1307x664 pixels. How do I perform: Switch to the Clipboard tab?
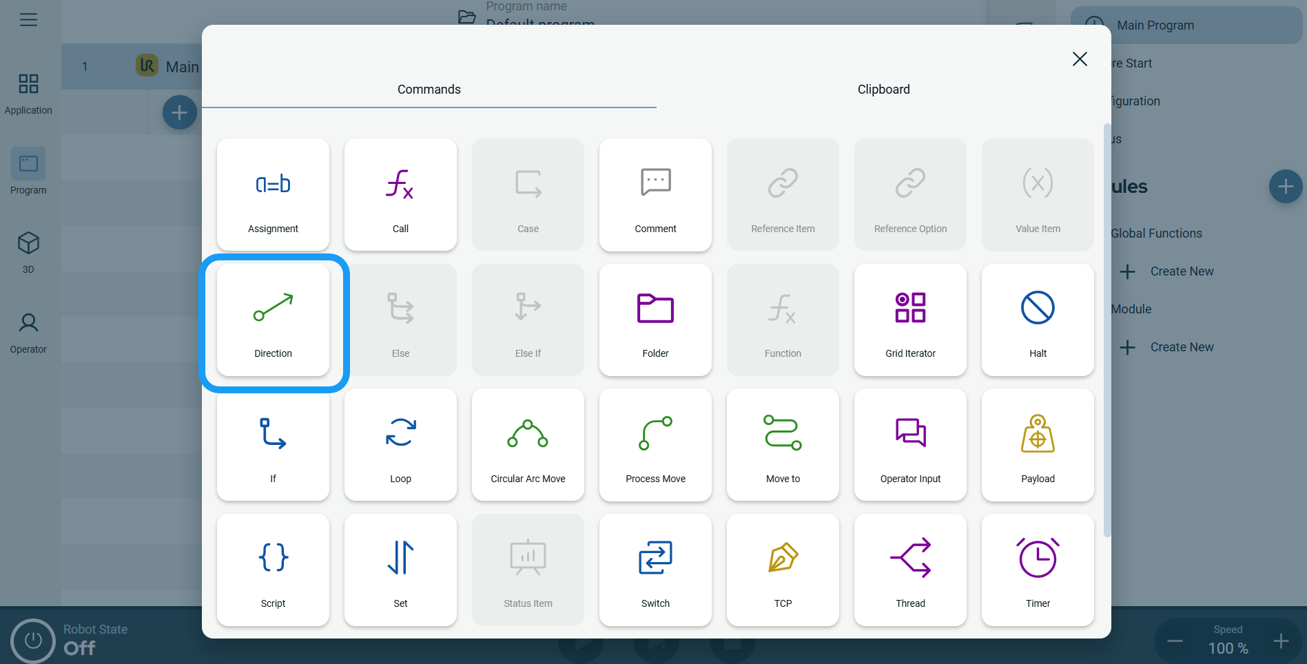tap(883, 90)
